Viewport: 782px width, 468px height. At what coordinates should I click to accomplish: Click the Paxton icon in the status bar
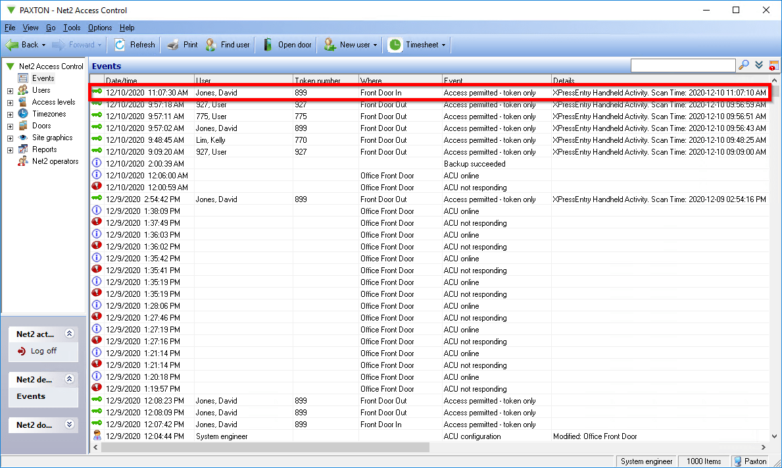click(737, 461)
